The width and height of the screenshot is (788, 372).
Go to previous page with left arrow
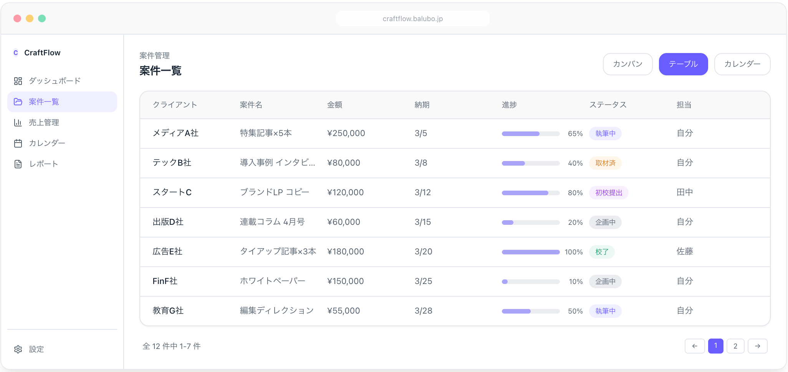pyautogui.click(x=695, y=346)
